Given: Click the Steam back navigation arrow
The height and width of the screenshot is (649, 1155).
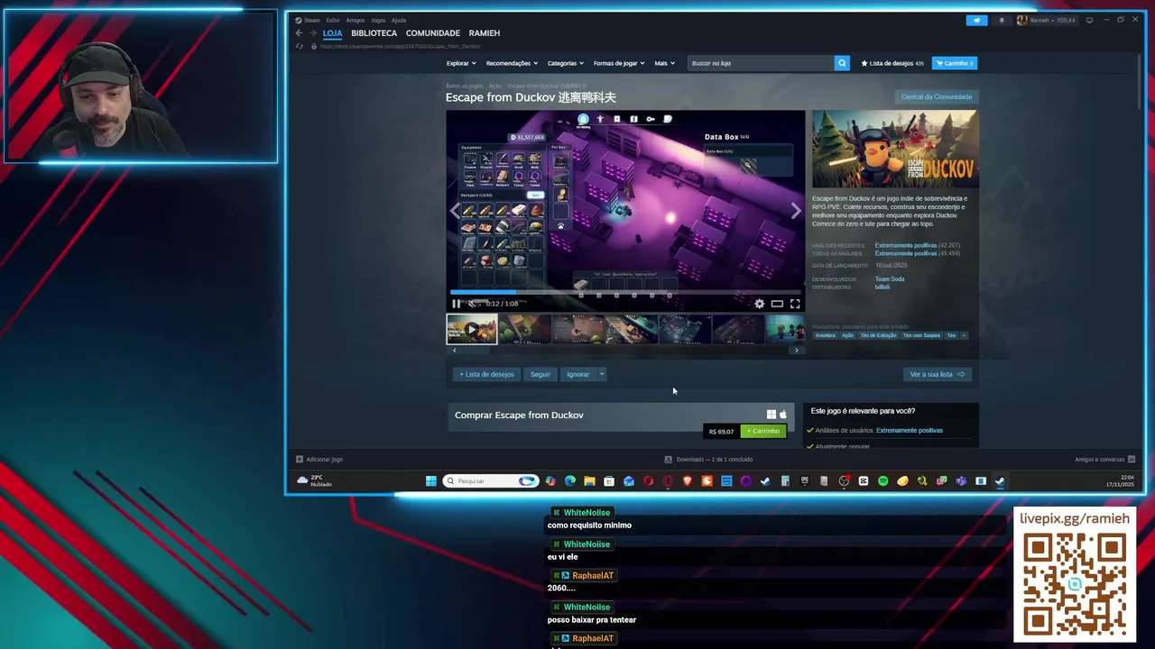Looking at the screenshot, I should pos(299,33).
